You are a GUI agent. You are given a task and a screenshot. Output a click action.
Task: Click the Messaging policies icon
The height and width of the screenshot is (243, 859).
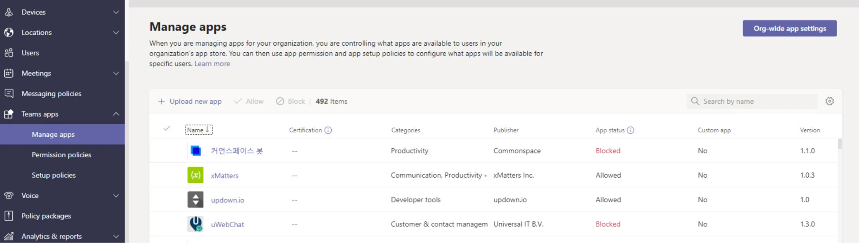(9, 94)
